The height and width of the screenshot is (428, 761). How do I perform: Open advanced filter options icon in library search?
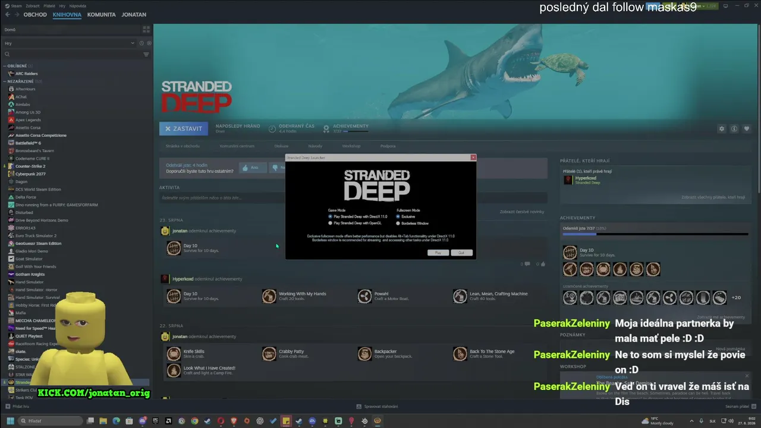coord(146,54)
